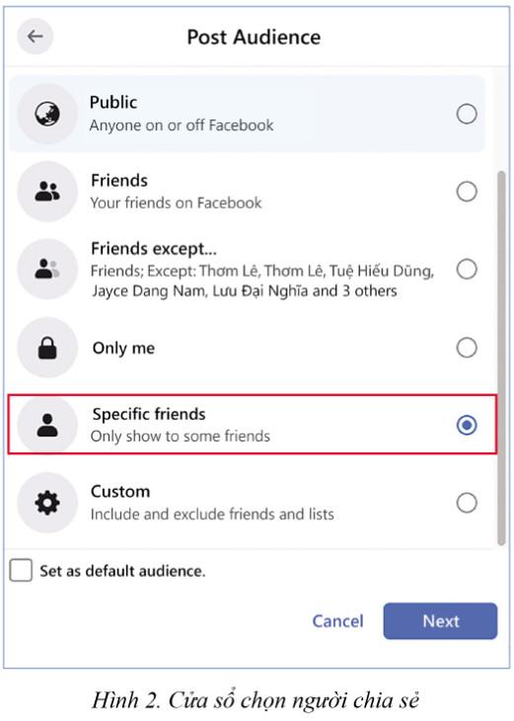Click the Only me padlock icon
The image size is (514, 721).
click(x=47, y=348)
